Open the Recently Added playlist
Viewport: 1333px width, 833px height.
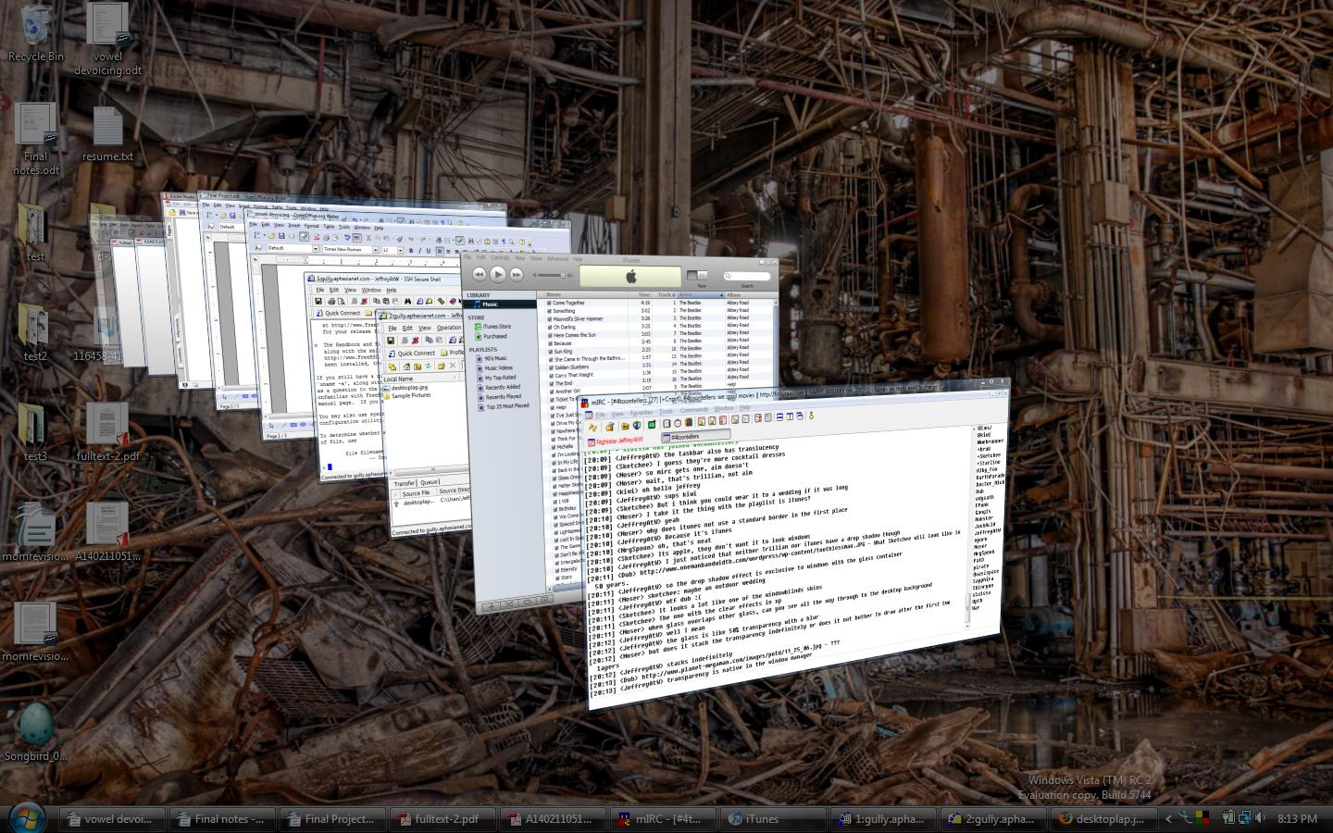tap(502, 387)
